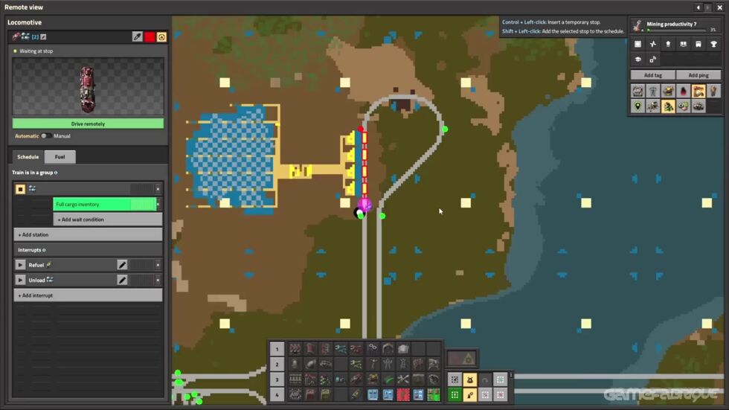This screenshot has width=729, height=410.
Task: Toggle the electric pole map overlay
Action: coord(653,91)
